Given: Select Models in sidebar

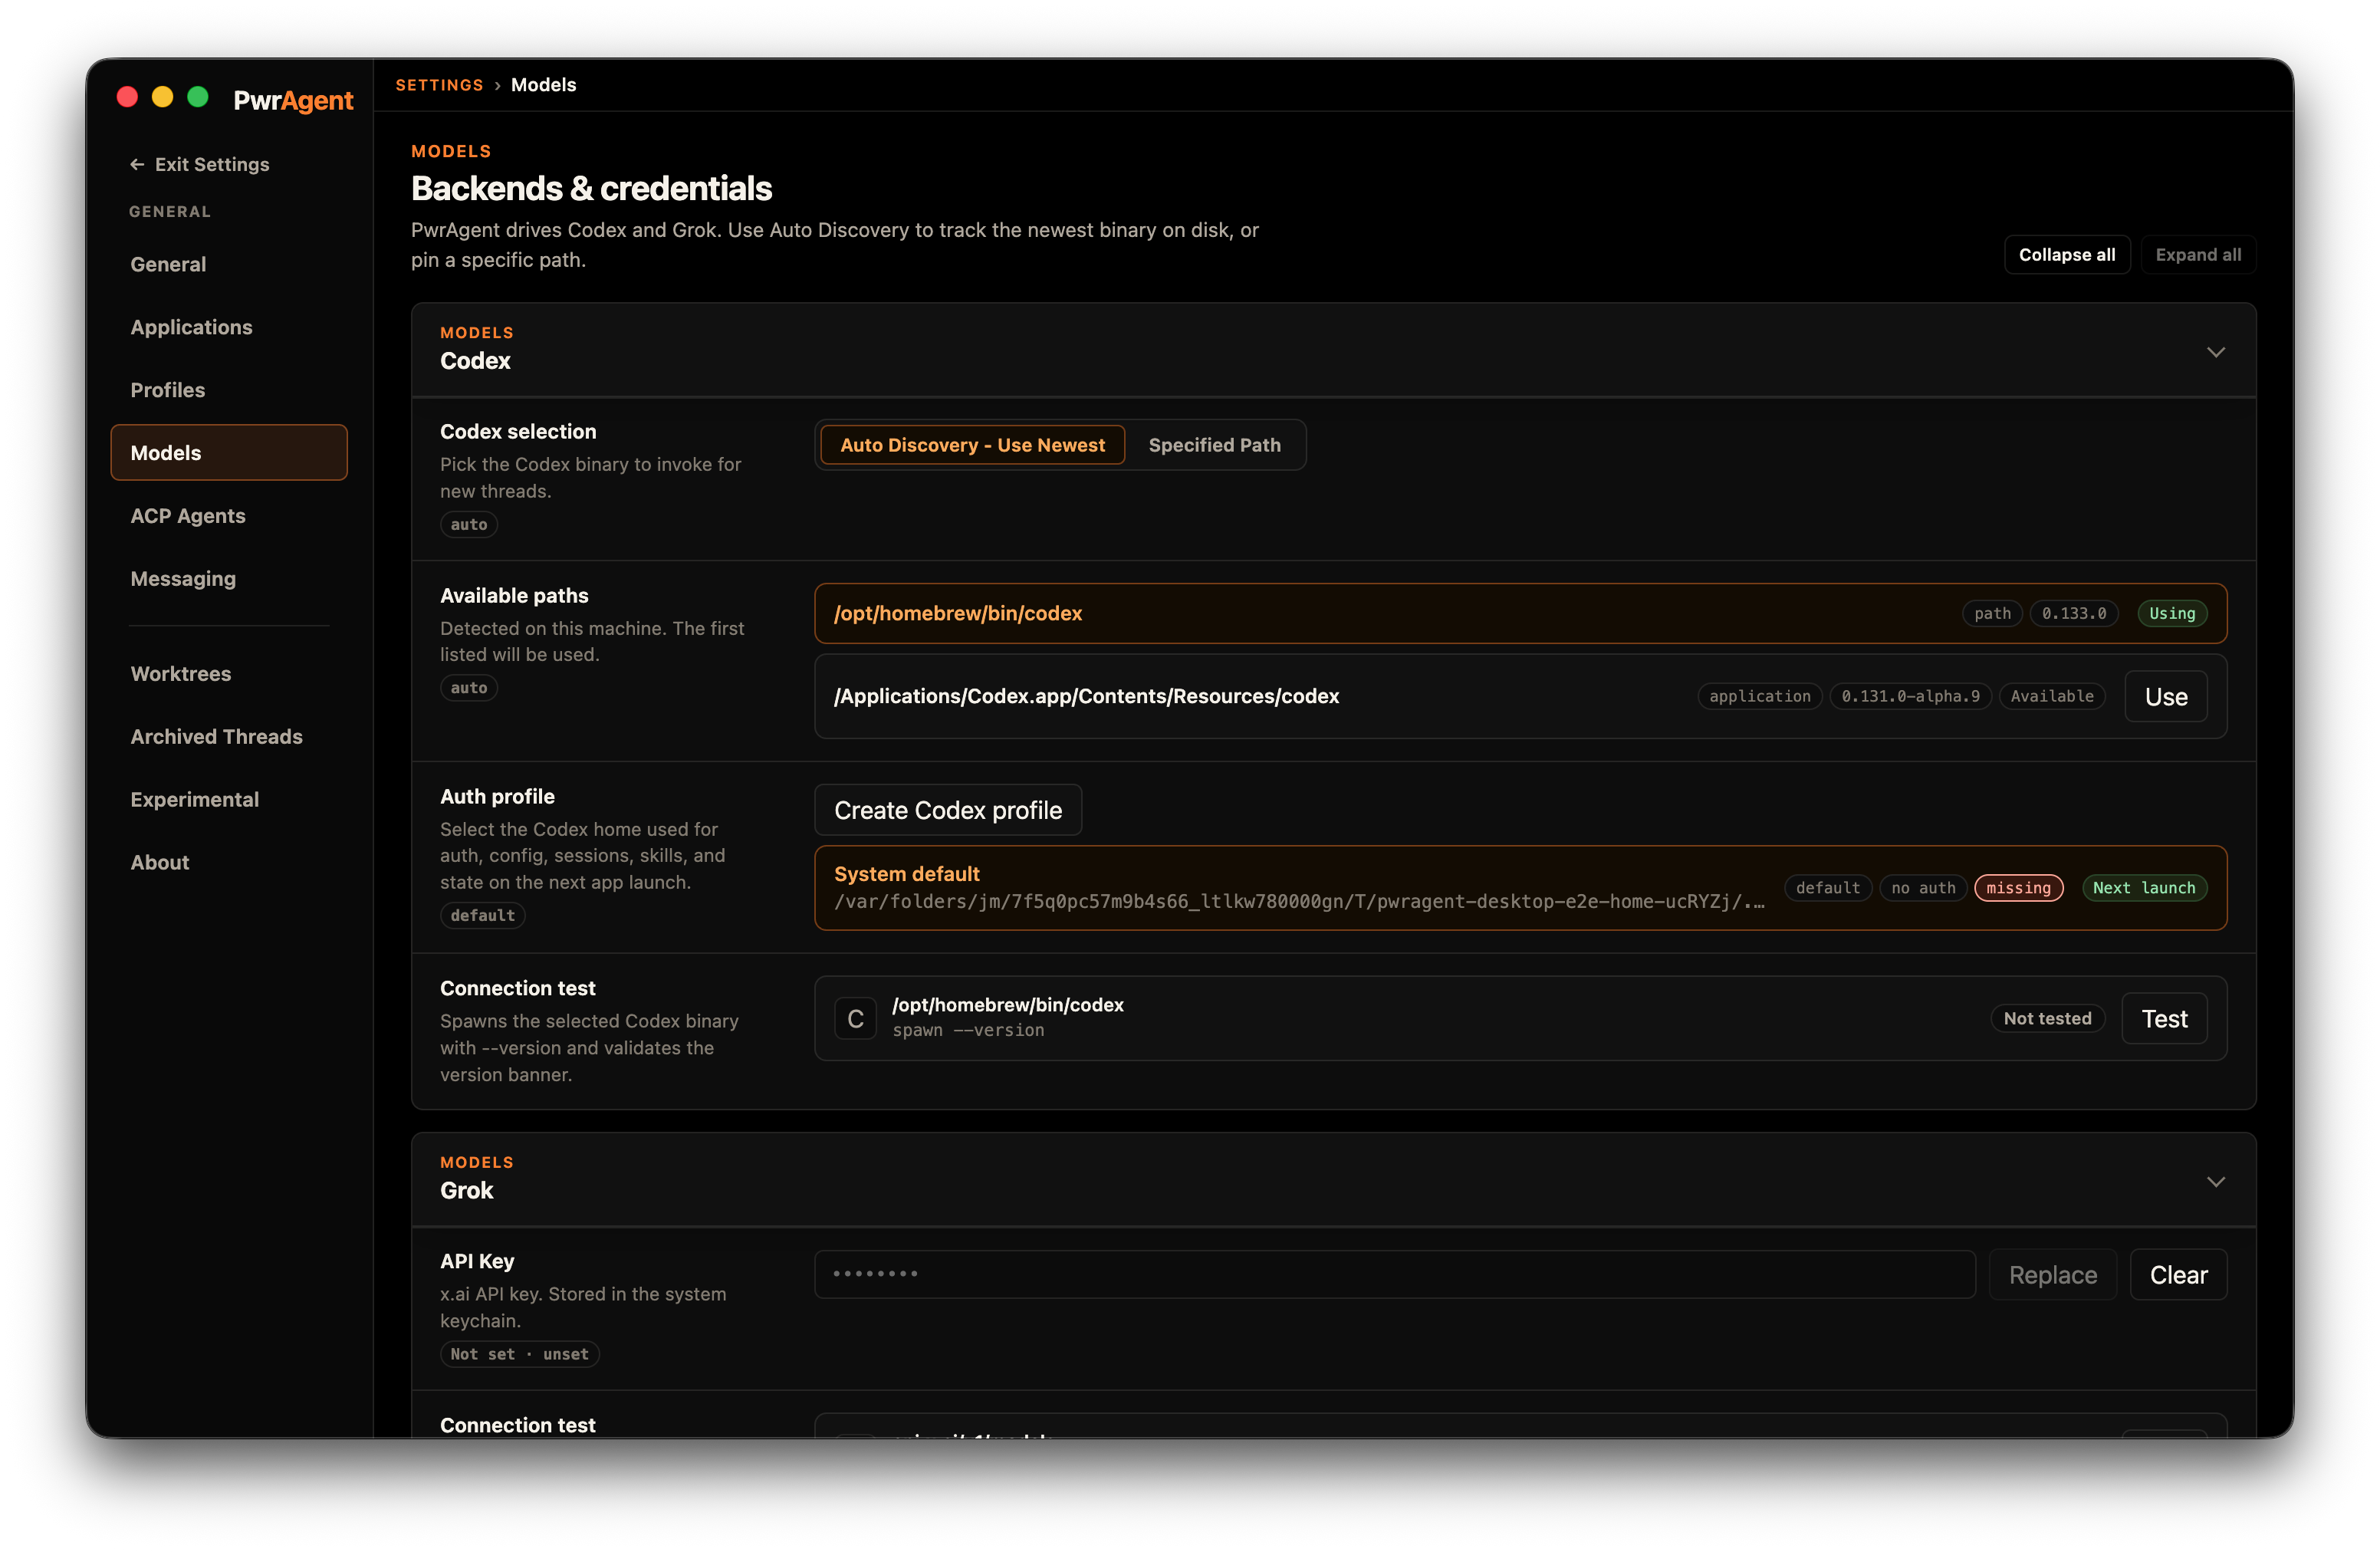Looking at the screenshot, I should point(229,453).
